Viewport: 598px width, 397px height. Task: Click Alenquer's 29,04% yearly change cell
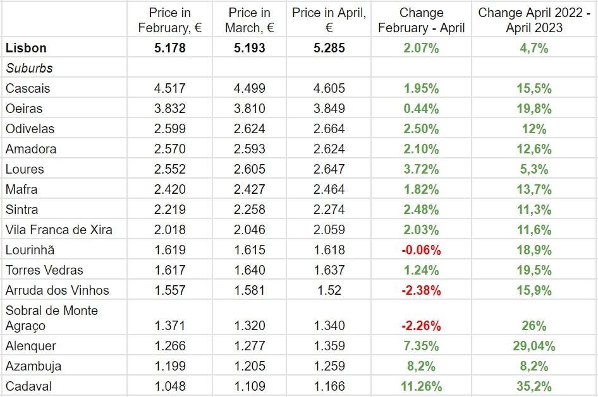tap(534, 346)
